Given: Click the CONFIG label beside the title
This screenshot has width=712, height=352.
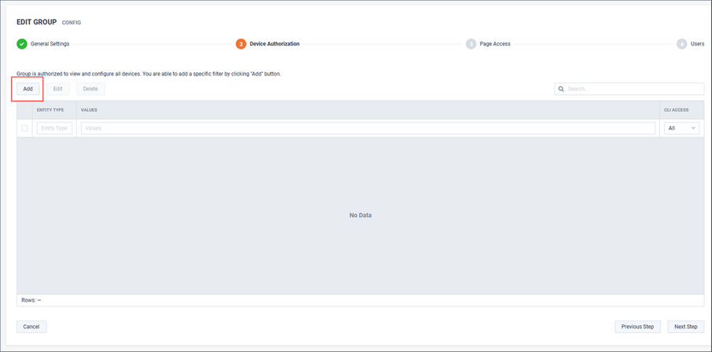Looking at the screenshot, I should tap(72, 22).
